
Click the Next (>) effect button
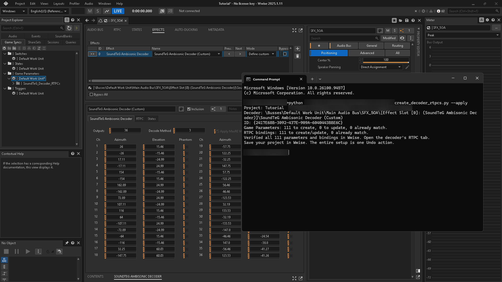(240, 54)
